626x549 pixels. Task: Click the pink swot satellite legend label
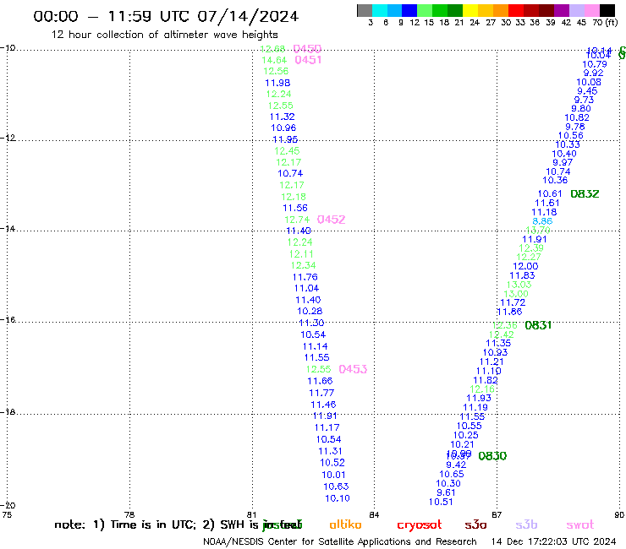(580, 525)
